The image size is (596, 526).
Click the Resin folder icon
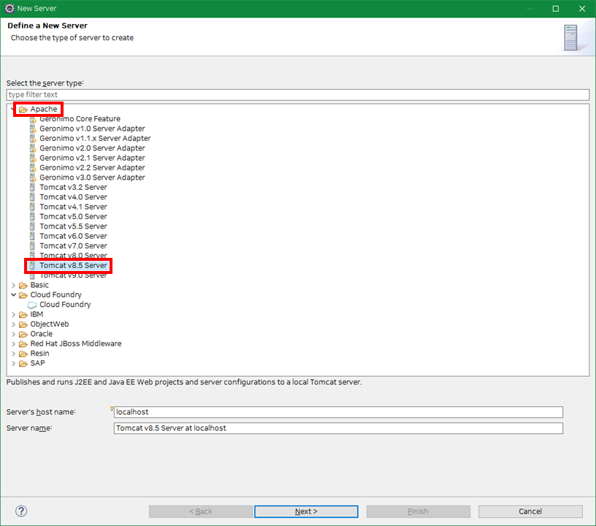pos(23,354)
